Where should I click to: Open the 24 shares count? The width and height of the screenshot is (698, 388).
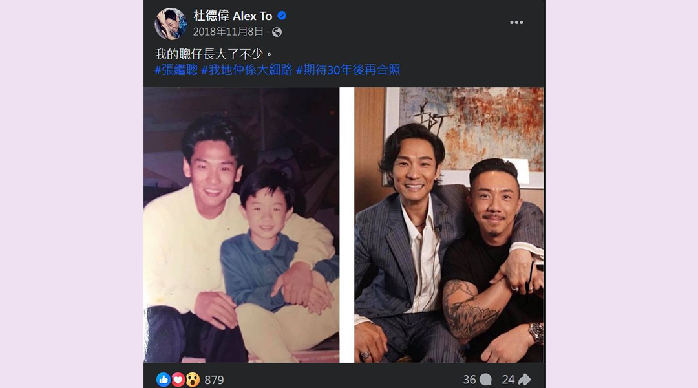pos(508,380)
